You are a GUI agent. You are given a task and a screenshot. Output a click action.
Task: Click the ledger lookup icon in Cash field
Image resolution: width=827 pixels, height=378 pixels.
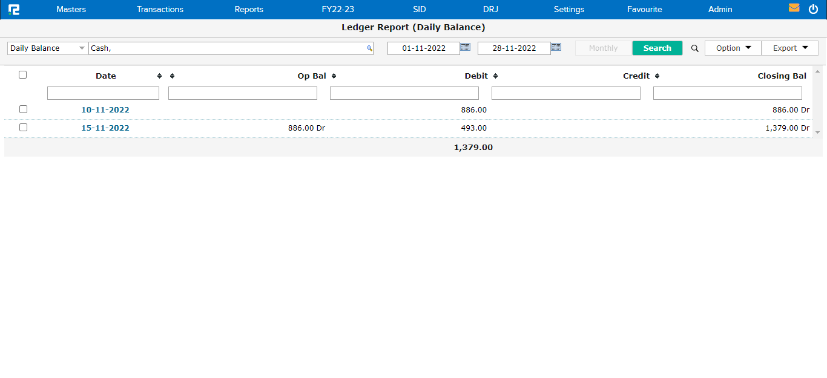[x=369, y=48]
